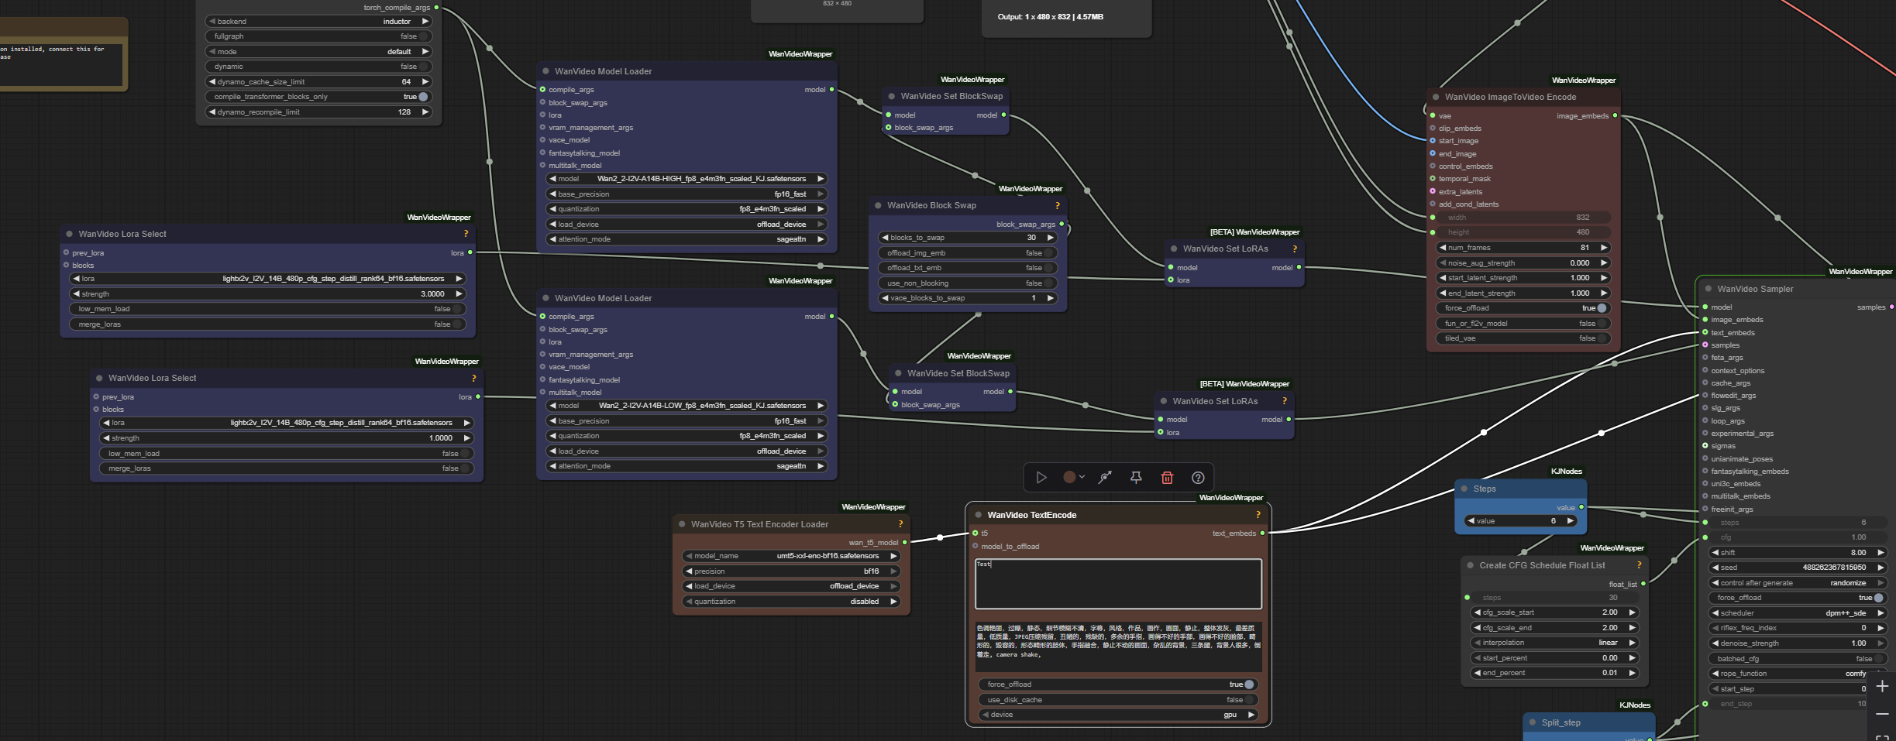This screenshot has height=741, width=1896.
Task: Open the scheduler dpm++_sde dropdown
Action: tap(1798, 613)
